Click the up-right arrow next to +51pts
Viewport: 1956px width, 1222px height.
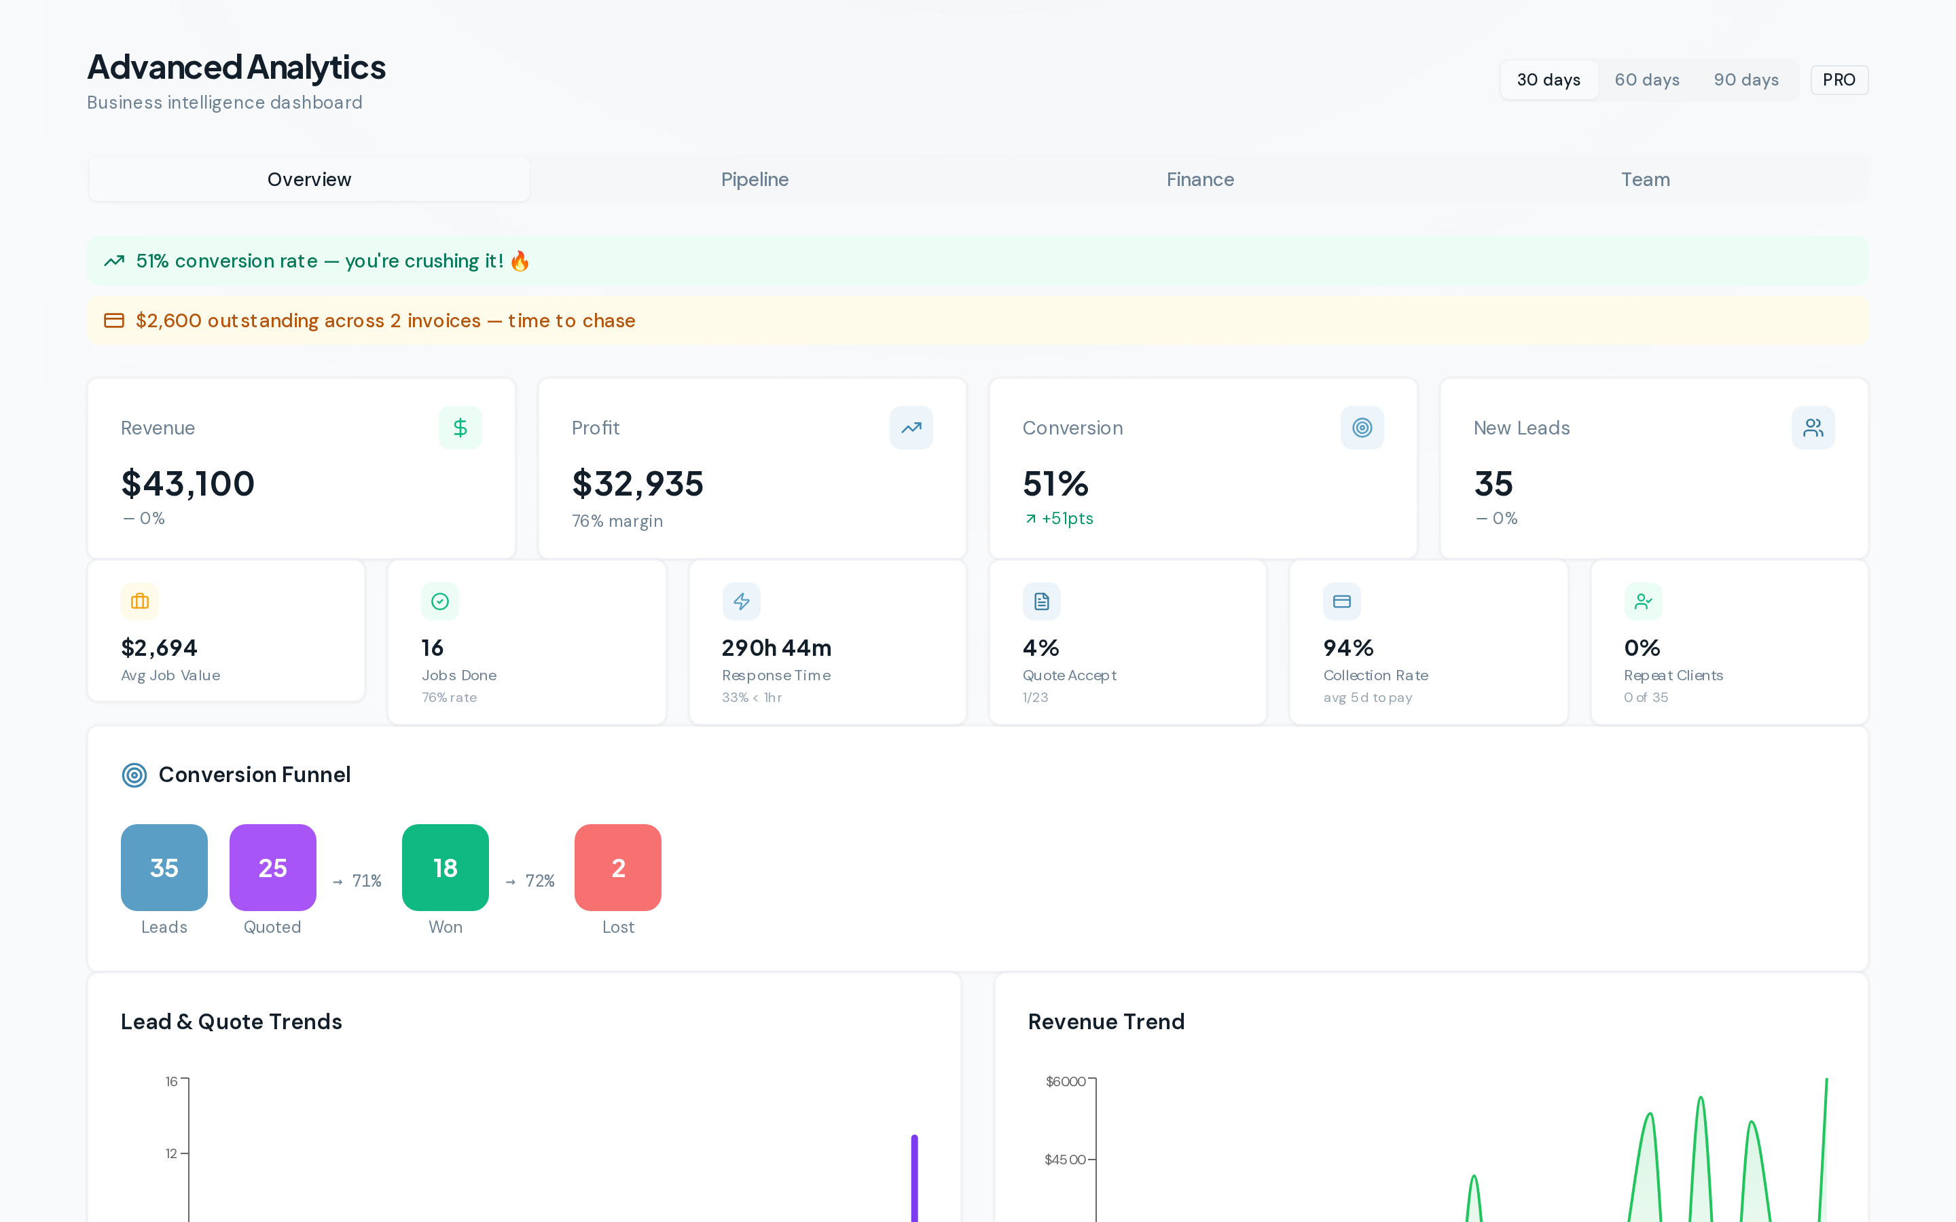pos(1030,519)
